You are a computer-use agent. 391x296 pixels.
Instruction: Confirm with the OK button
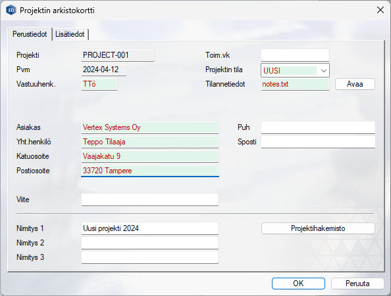tap(298, 284)
